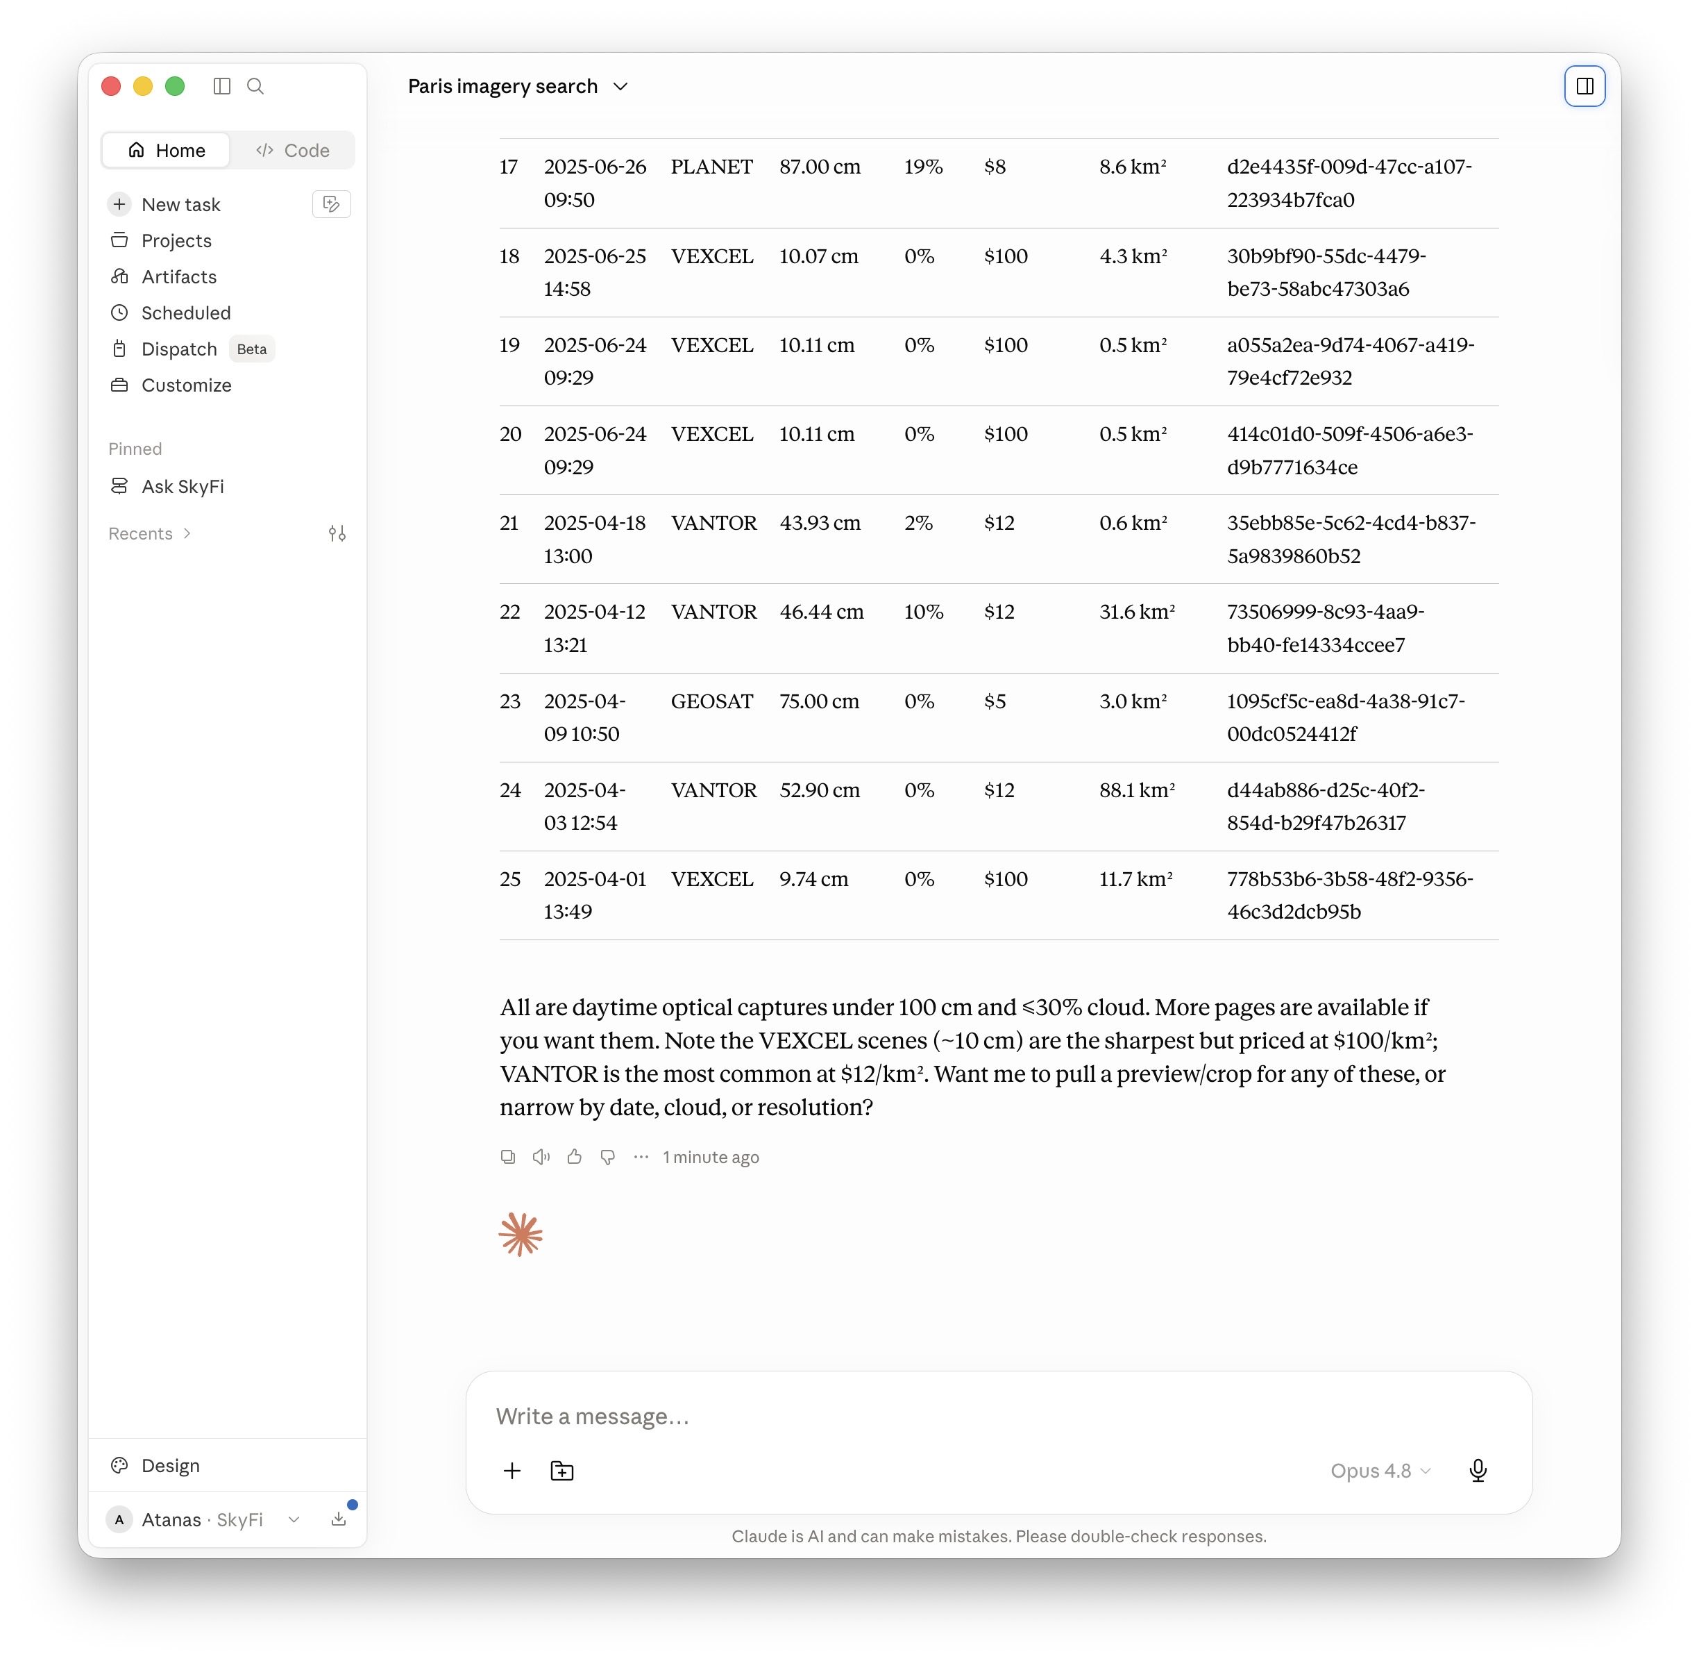Click the Projects folder icon
Viewport: 1699px width, 1661px height.
click(119, 240)
